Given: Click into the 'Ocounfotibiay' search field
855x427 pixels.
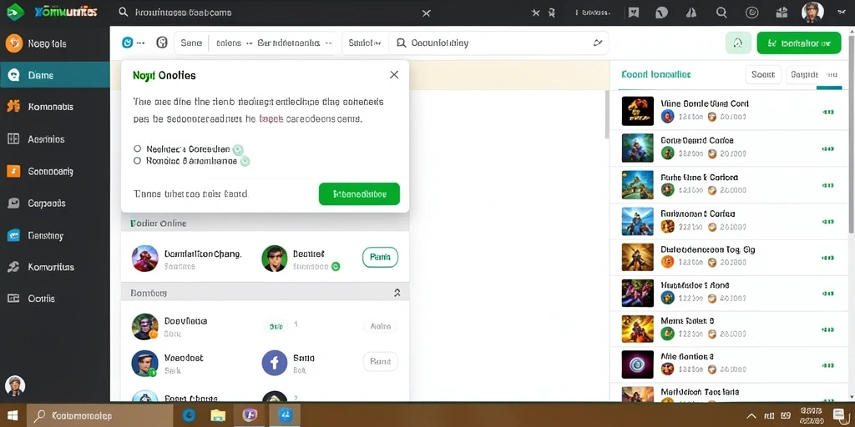Looking at the screenshot, I should (x=498, y=43).
